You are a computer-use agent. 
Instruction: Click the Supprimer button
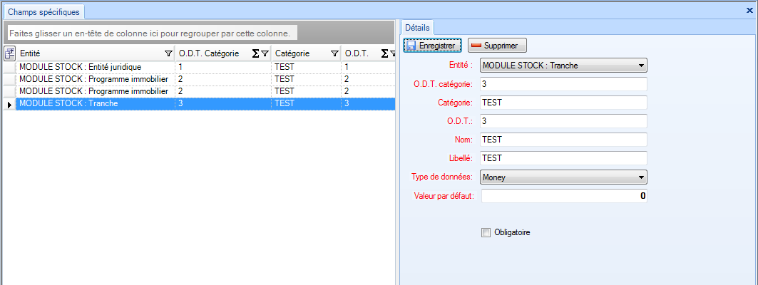pyautogui.click(x=498, y=46)
